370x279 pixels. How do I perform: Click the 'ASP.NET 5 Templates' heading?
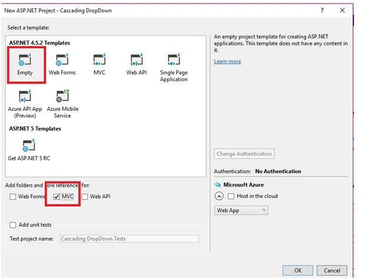click(35, 129)
